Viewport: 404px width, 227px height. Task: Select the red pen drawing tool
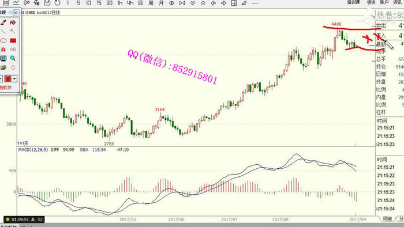[3, 22]
